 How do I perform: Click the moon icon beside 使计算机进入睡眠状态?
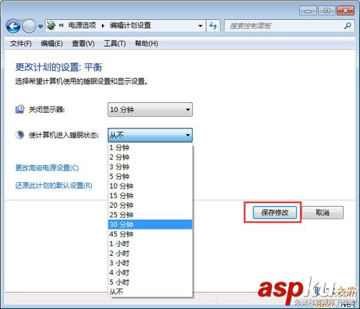pyautogui.click(x=20, y=135)
